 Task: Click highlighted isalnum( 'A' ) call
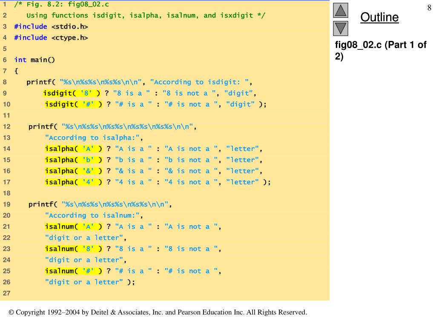pos(73,227)
